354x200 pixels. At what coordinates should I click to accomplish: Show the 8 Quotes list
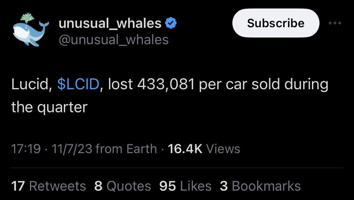[123, 186]
